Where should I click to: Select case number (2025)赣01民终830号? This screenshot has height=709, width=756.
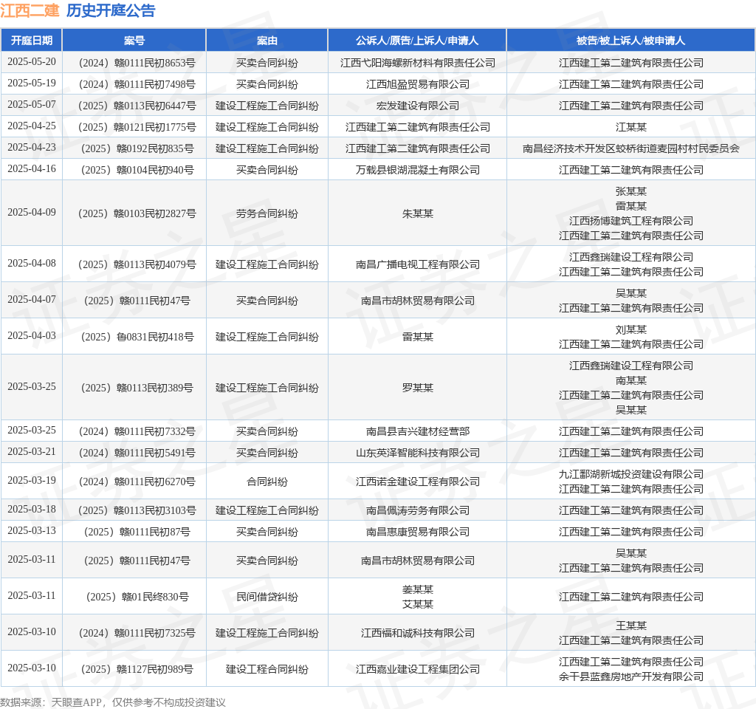(x=137, y=597)
